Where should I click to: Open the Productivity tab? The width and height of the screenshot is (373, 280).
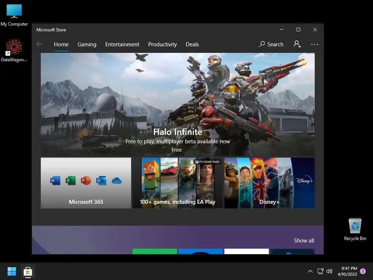(x=162, y=44)
